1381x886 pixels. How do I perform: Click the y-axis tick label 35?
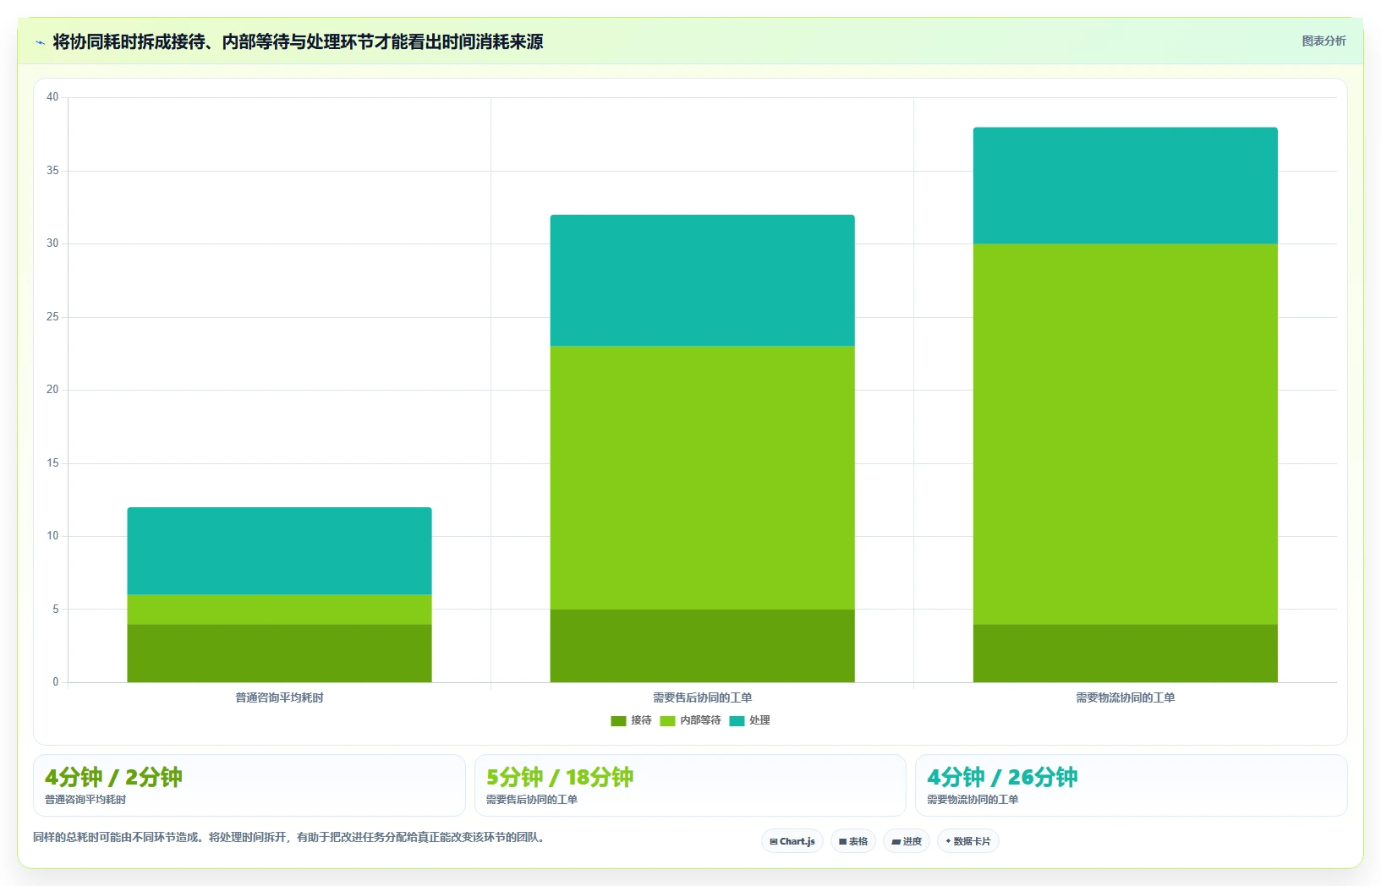click(x=52, y=171)
